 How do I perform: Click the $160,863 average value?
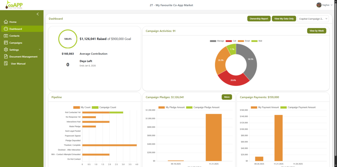[x=68, y=54]
